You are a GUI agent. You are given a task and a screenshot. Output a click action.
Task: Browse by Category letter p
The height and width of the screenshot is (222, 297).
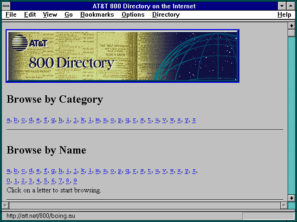[x=120, y=120]
